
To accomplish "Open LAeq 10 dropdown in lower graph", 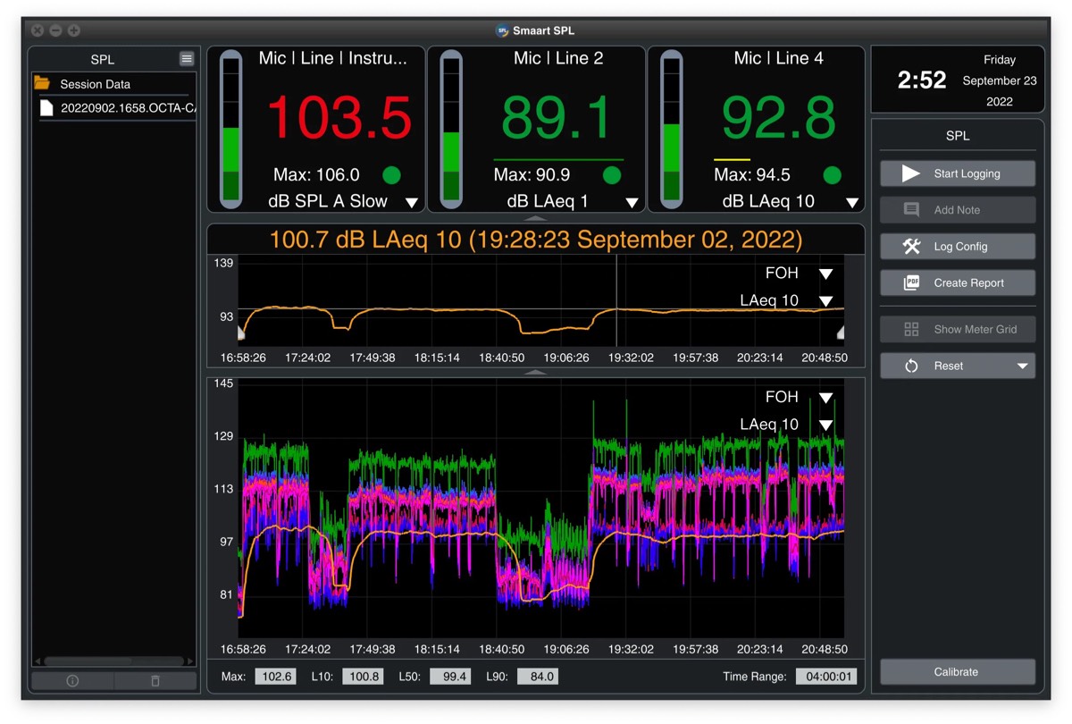I will 826,425.
